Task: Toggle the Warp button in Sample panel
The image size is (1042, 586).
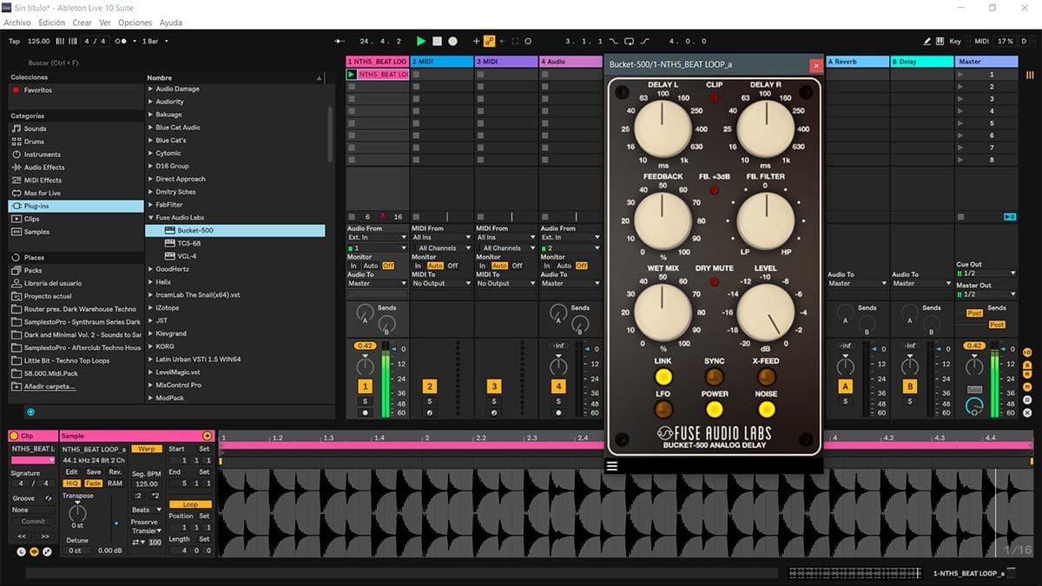Action: pos(147,449)
